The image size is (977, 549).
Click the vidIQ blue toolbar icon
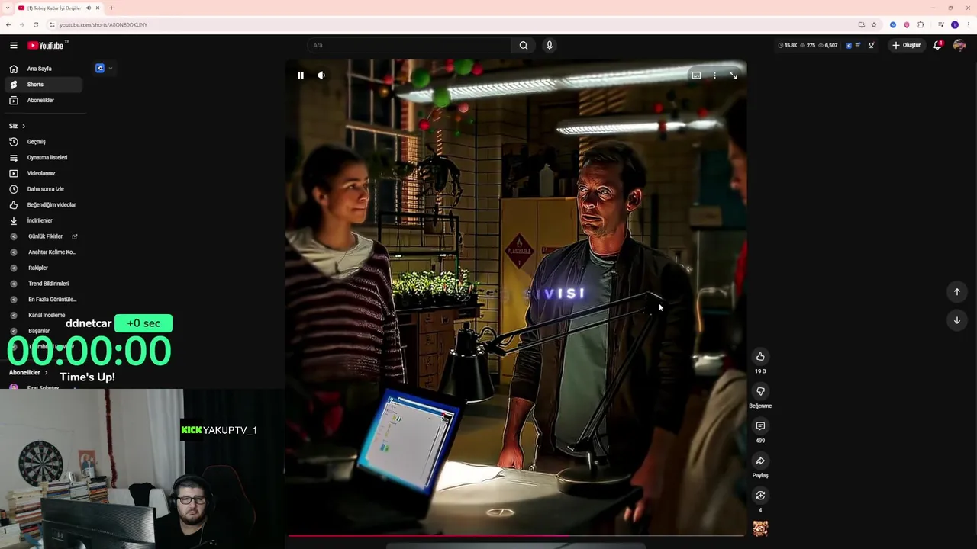pos(849,46)
